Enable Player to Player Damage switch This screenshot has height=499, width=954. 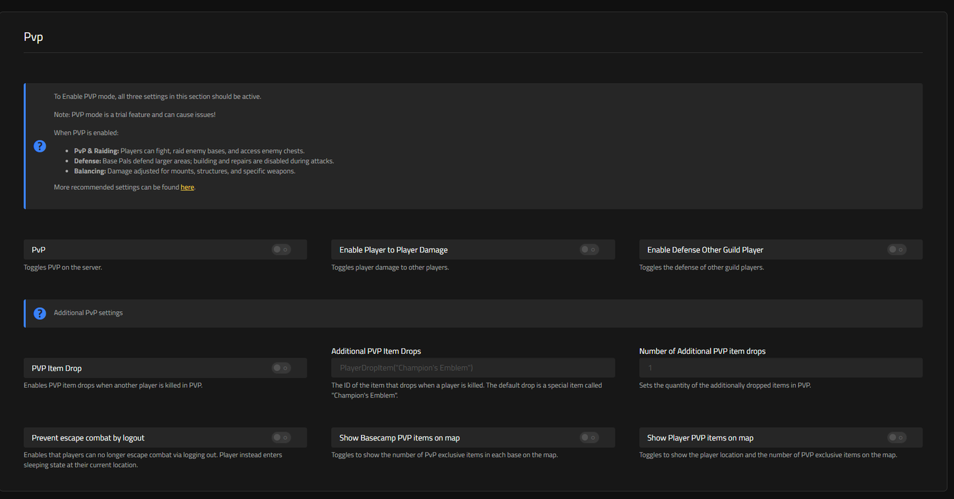tap(589, 250)
